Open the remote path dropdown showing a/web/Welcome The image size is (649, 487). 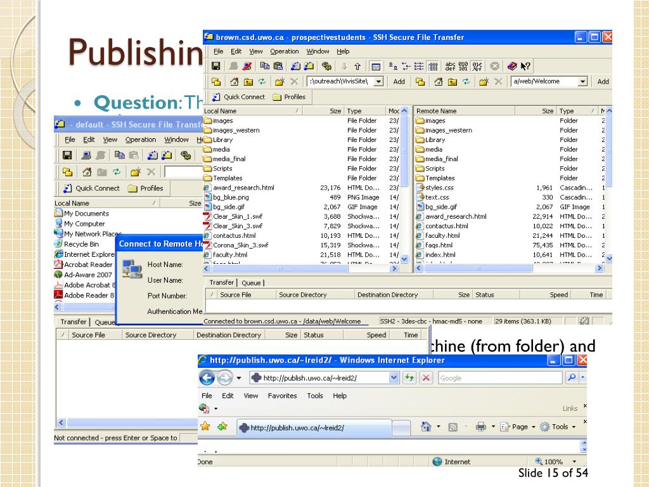[x=582, y=82]
